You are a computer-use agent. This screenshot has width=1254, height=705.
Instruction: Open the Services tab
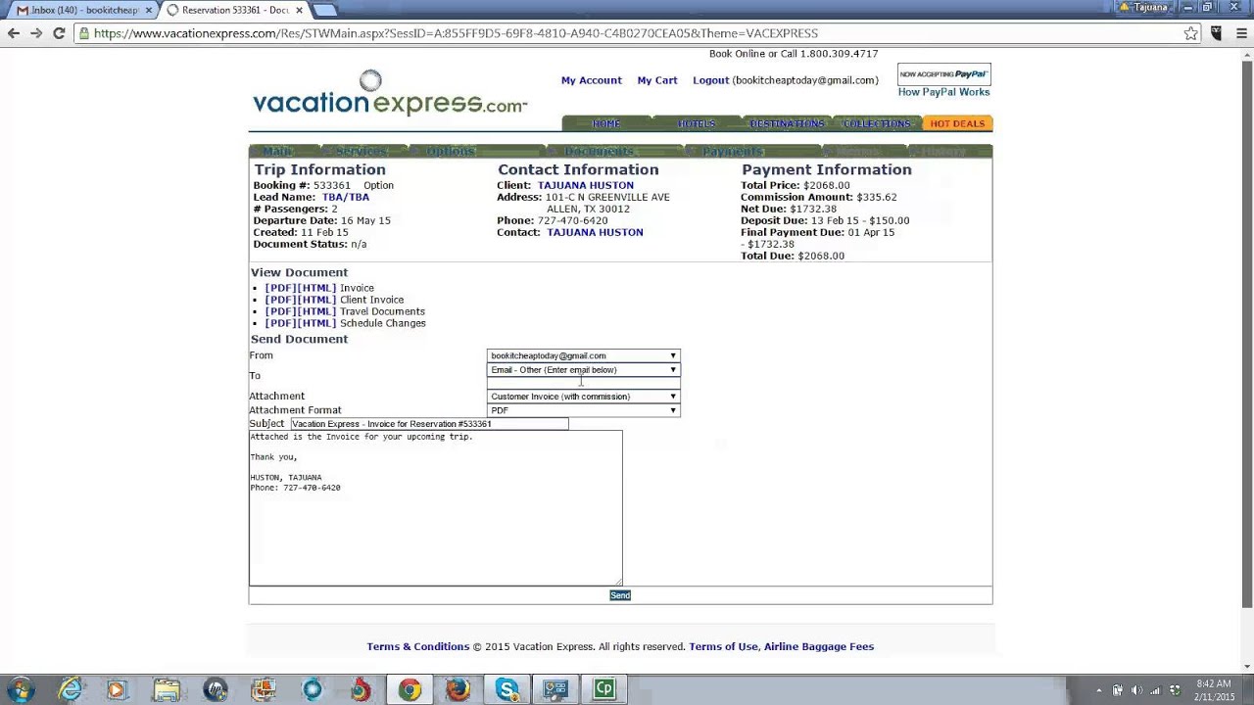point(362,152)
